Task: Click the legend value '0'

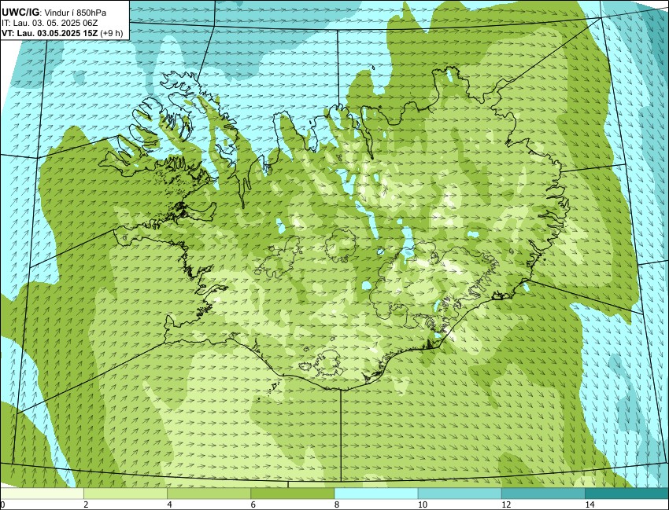Action: (x=2, y=504)
